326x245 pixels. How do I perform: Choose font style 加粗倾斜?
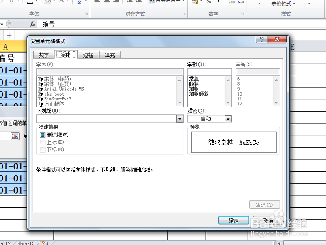click(x=199, y=94)
